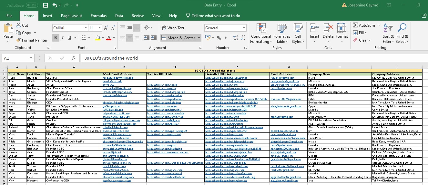Viewport: 428px width, 185px height.
Task: Toggle Bold formatting button
Action: tap(56, 38)
